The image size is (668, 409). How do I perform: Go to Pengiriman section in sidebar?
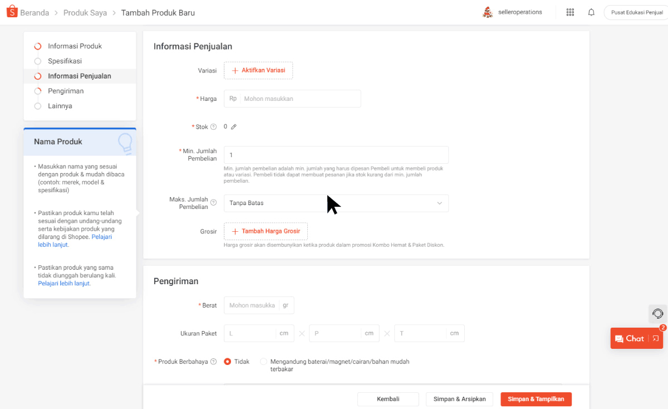pos(66,91)
